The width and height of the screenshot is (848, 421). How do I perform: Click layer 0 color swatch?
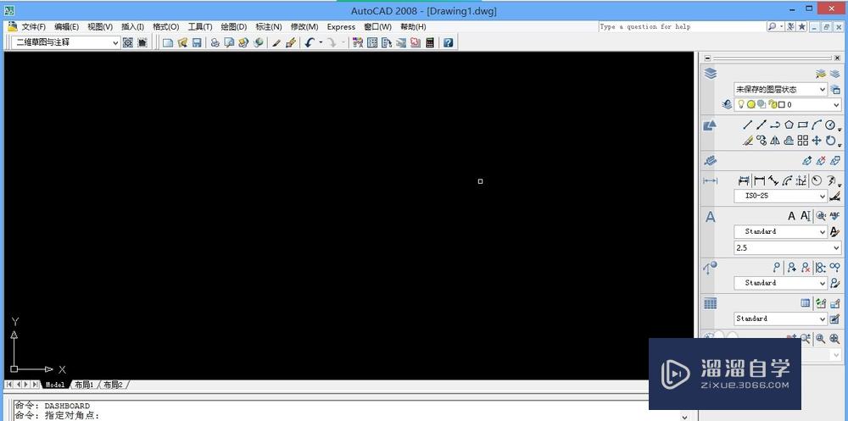pos(782,105)
